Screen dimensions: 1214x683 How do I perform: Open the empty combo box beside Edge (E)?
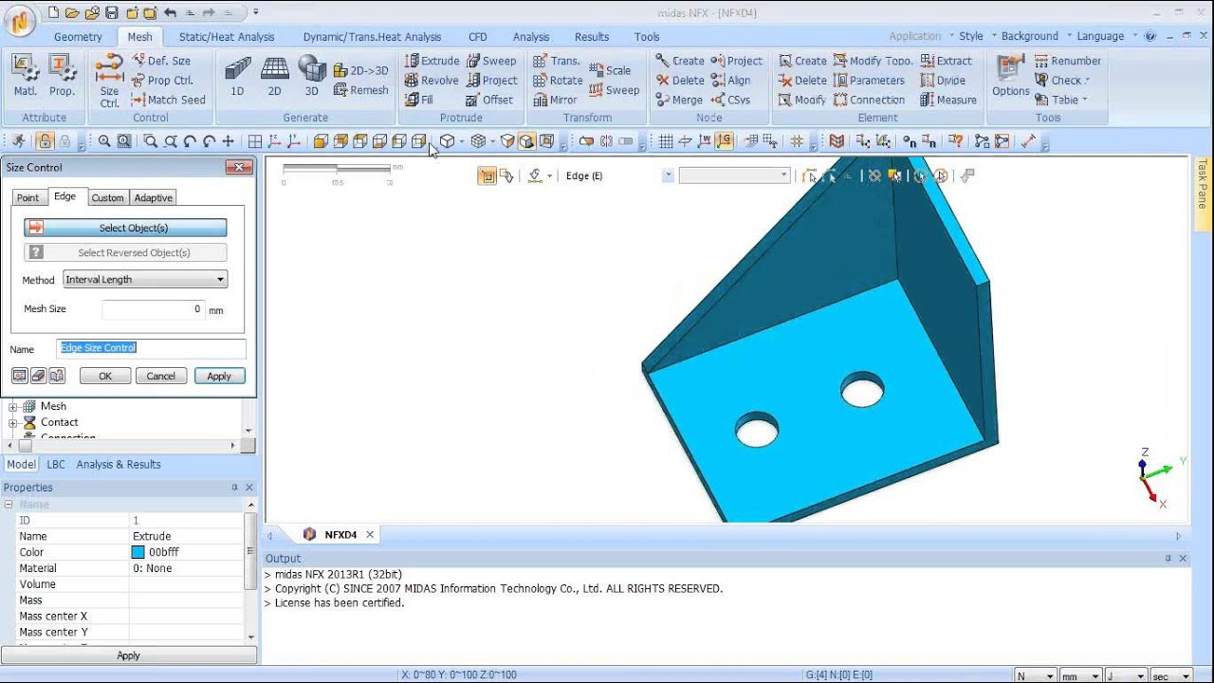733,175
